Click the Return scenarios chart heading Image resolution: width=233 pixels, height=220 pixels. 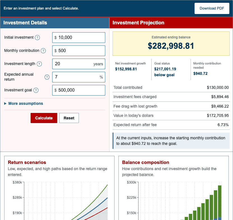pyautogui.click(x=27, y=162)
